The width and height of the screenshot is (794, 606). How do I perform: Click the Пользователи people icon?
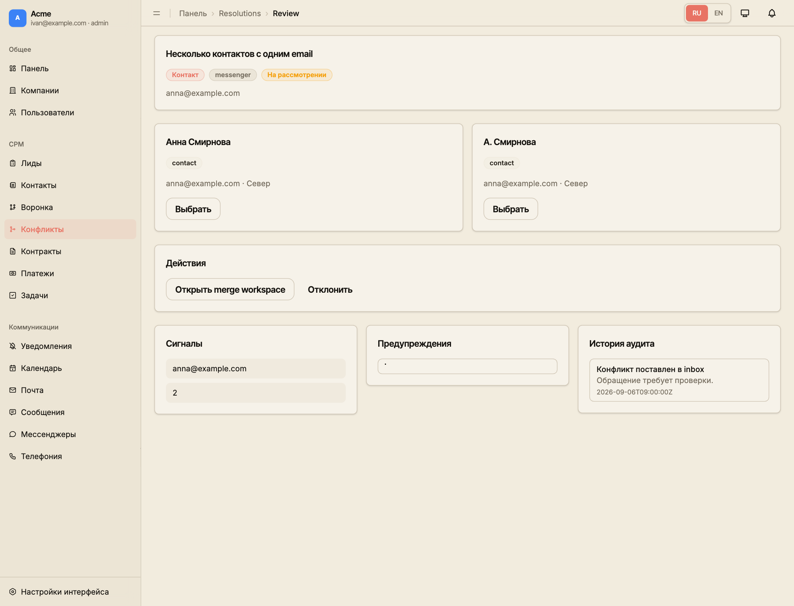[x=13, y=112]
